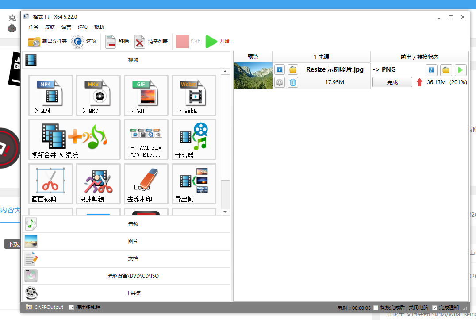Open the quick clip editor (快速剪辑)
This screenshot has height=320, width=476.
pyautogui.click(x=98, y=184)
